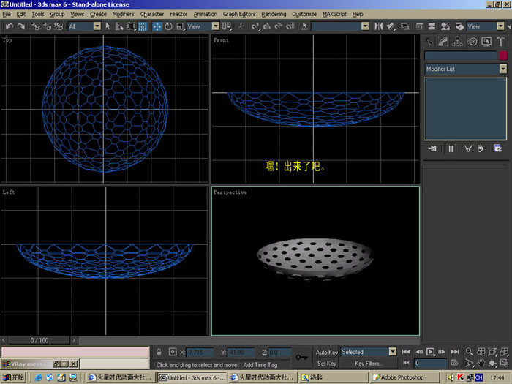This screenshot has width=512, height=384.
Task: Switch to the Hierarchy command panel tab
Action: pos(457,42)
